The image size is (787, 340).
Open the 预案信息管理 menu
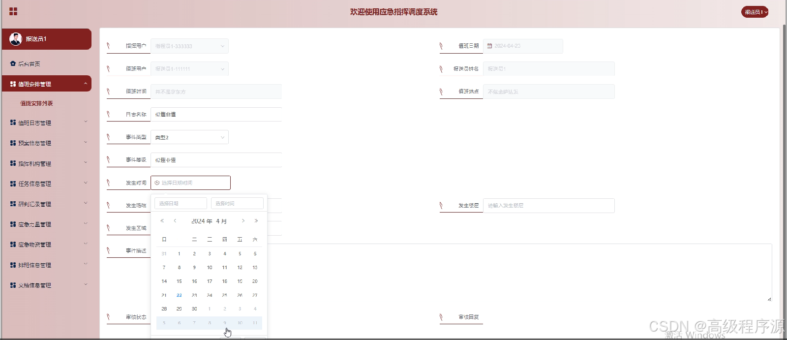pyautogui.click(x=47, y=143)
